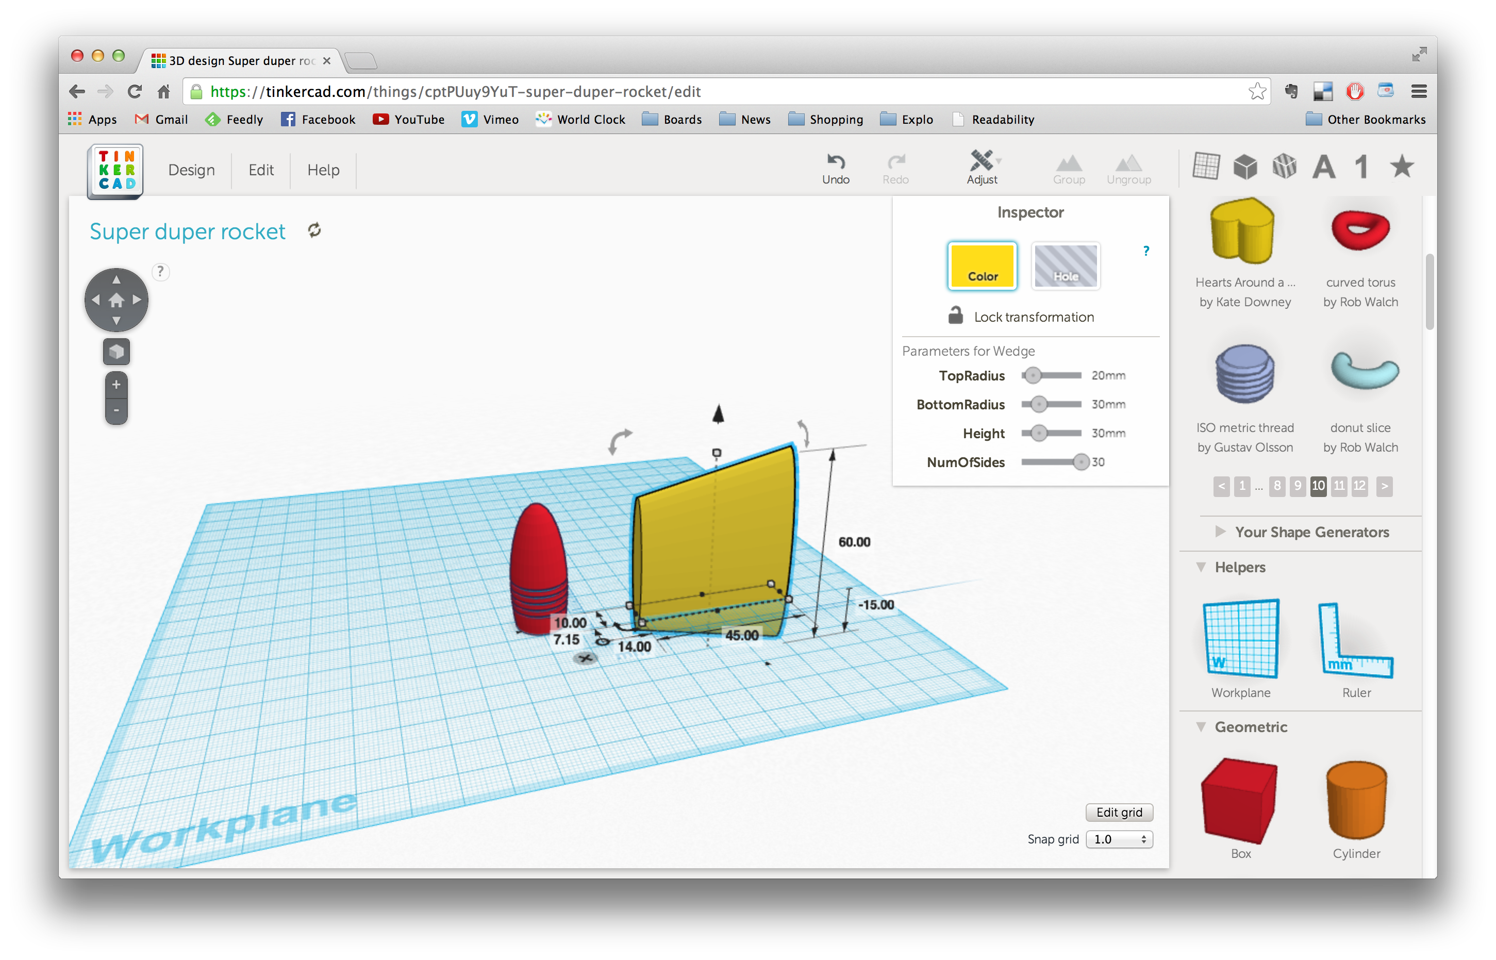Image resolution: width=1496 pixels, height=960 pixels.
Task: Go to next shape generators page arrow
Action: pos(1385,486)
